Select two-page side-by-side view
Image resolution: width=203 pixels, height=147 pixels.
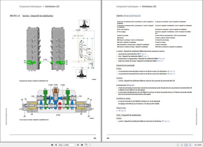point(186,145)
